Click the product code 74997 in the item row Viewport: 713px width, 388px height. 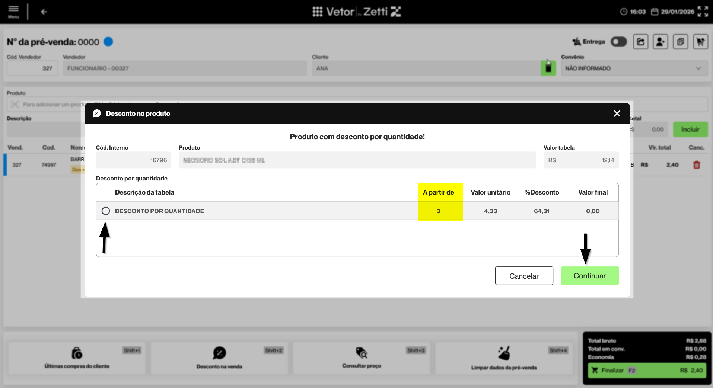(49, 165)
